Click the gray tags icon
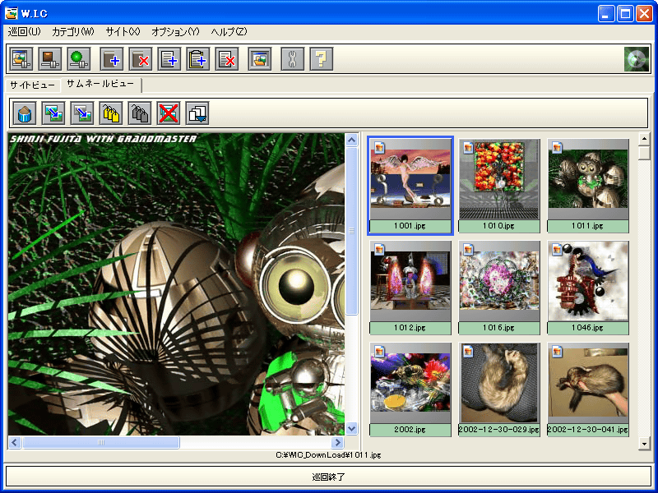 click(140, 113)
